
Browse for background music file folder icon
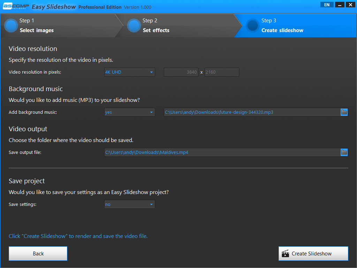click(344, 112)
